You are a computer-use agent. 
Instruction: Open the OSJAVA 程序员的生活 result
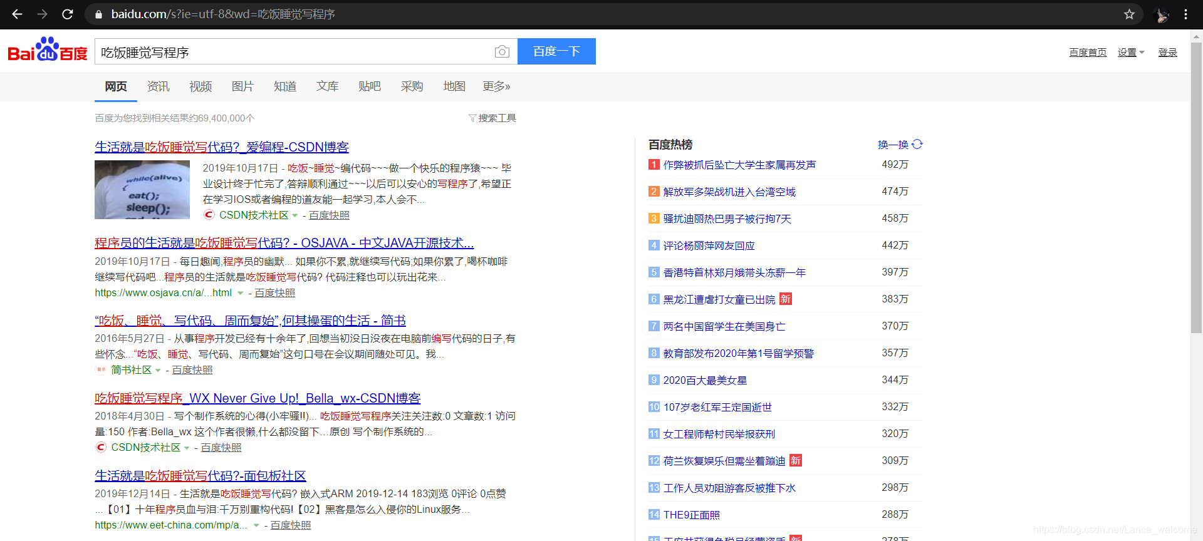[x=284, y=243]
